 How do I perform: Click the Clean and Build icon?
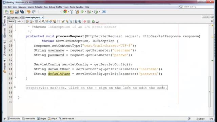[77, 12]
